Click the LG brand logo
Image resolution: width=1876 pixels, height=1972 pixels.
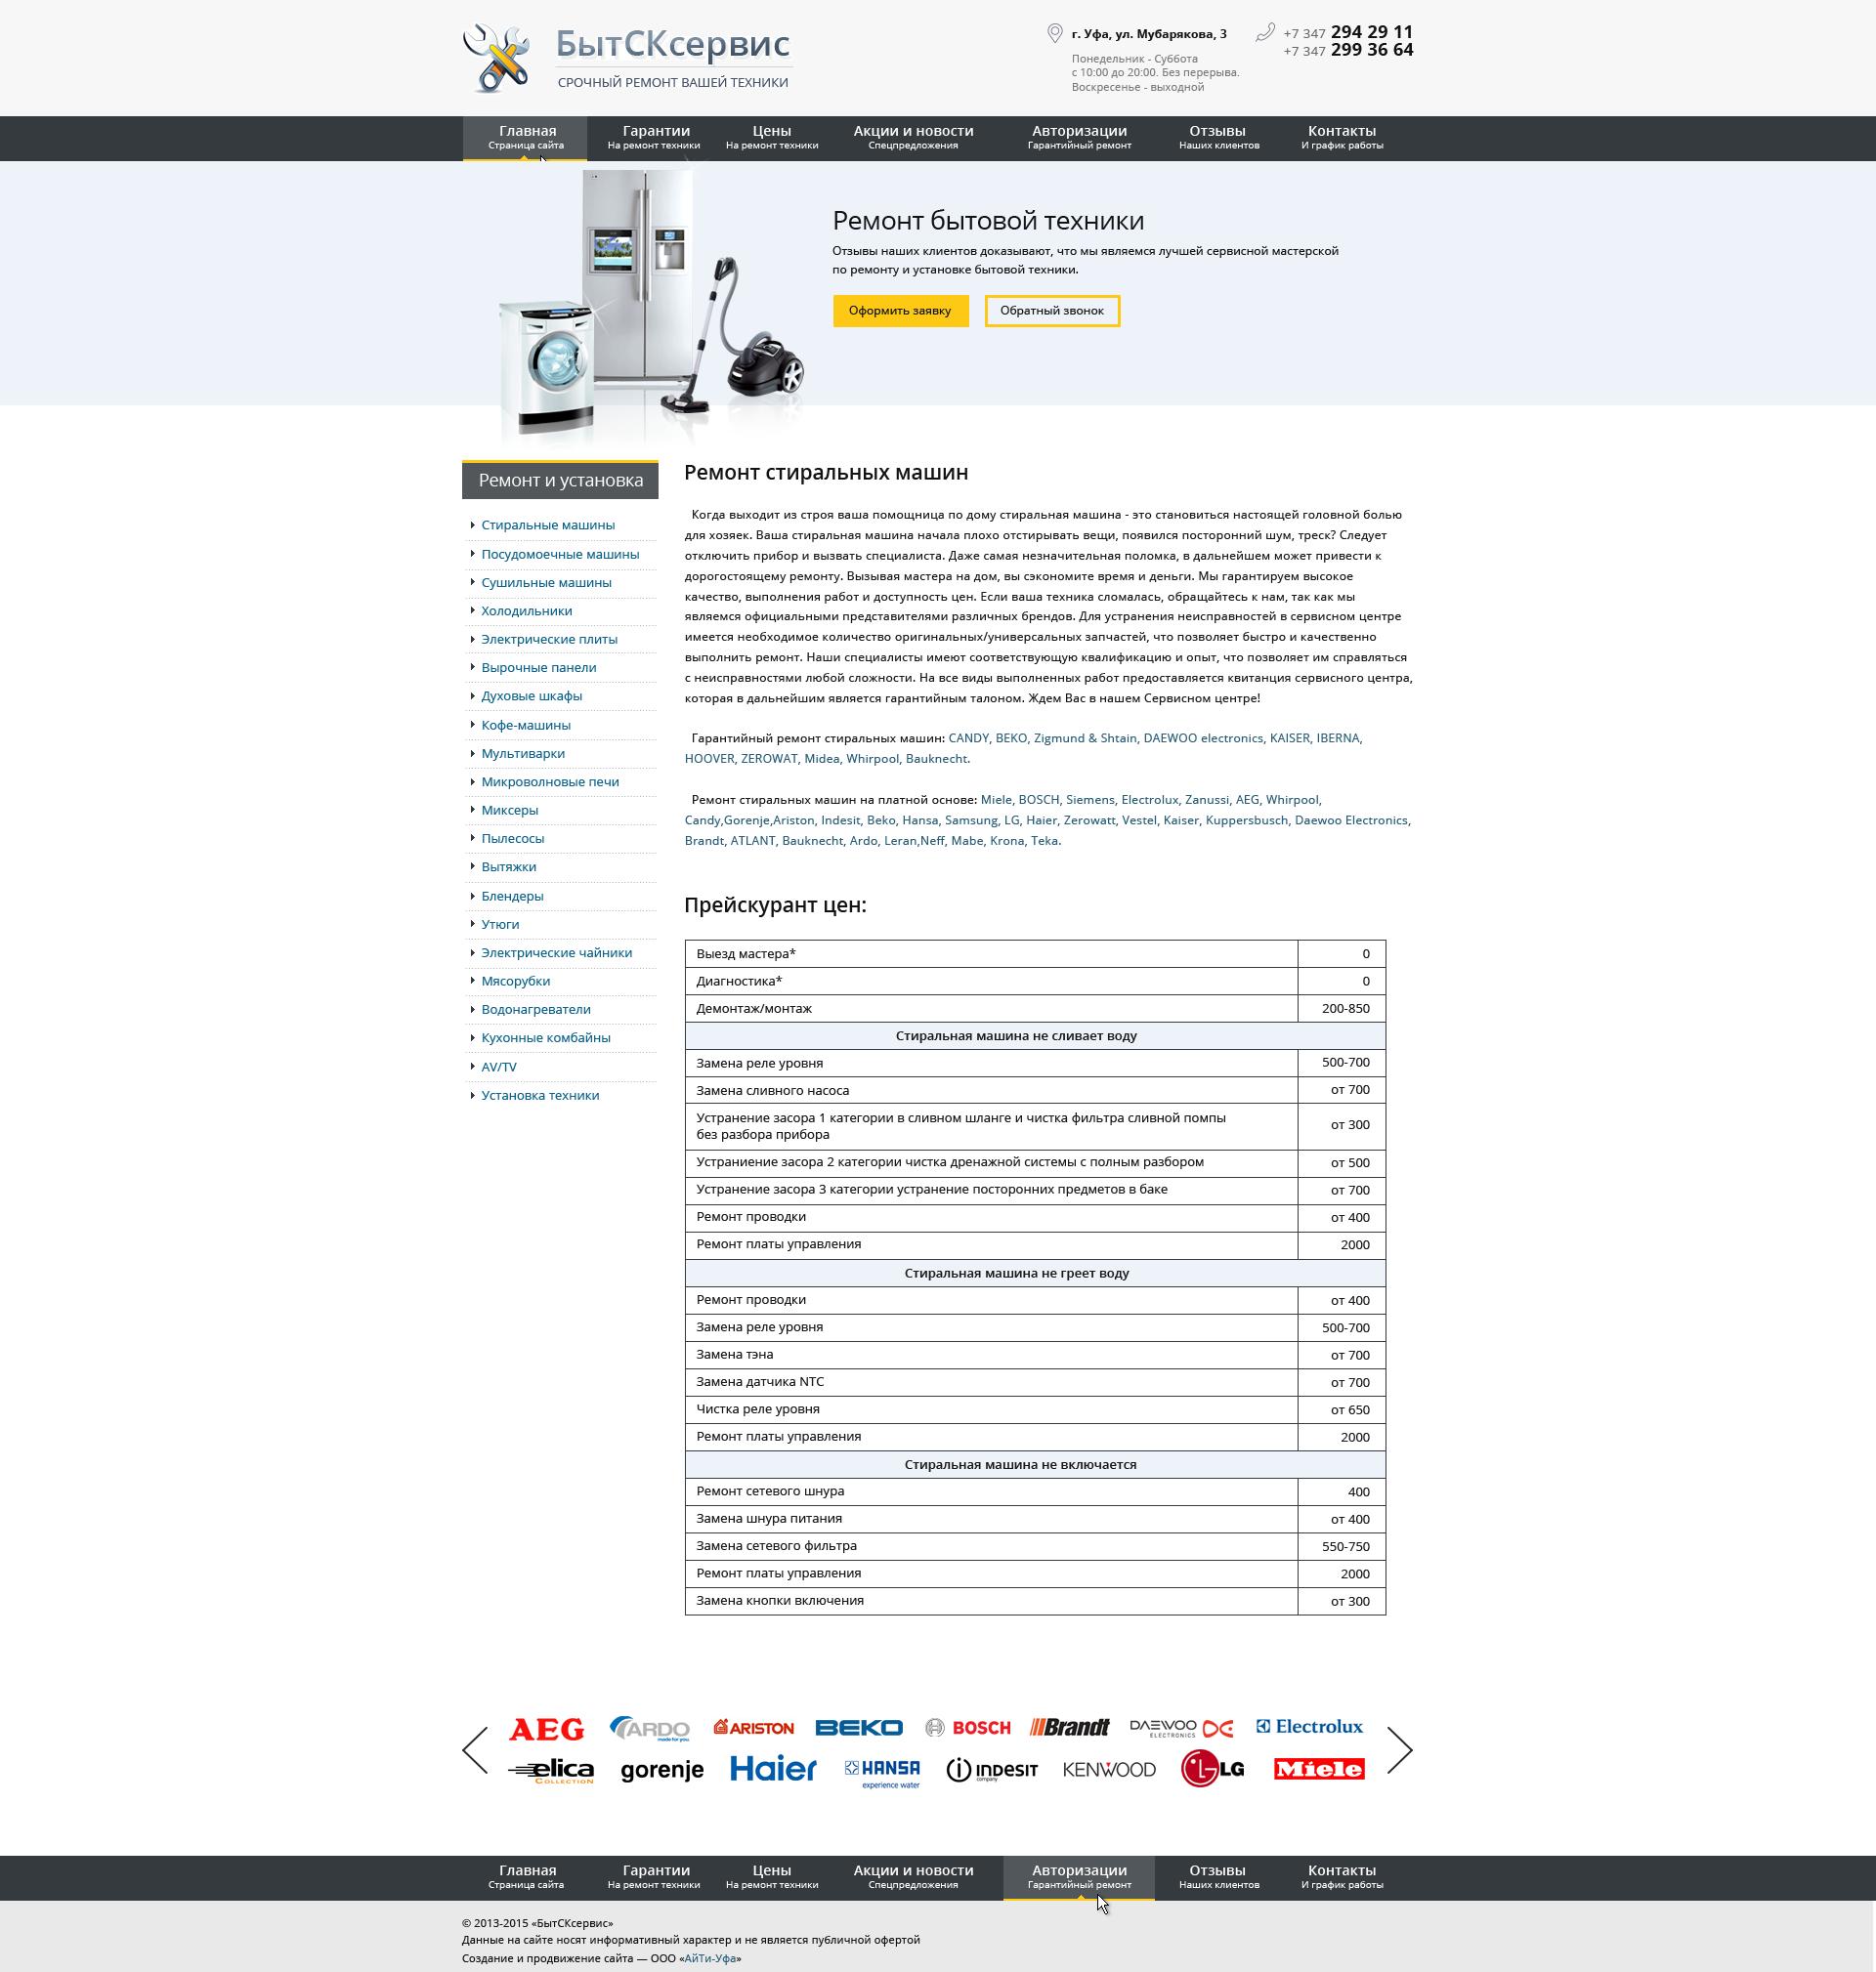pos(1213,1769)
